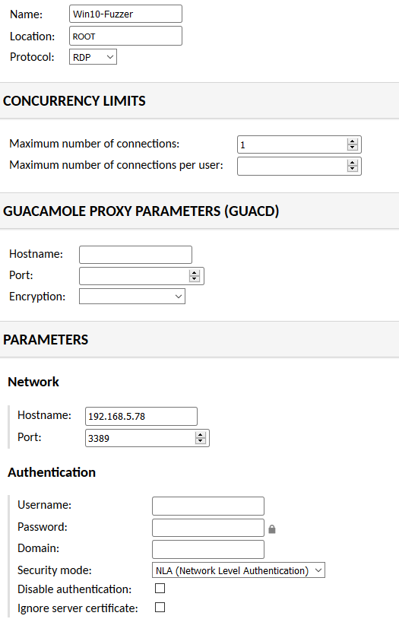Viewport: 399px width, 619px height.
Task: Decrease the Network Port 3389 value
Action: (201, 441)
